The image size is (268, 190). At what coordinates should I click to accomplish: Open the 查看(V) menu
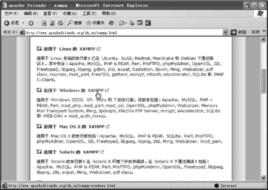(x=50, y=13)
